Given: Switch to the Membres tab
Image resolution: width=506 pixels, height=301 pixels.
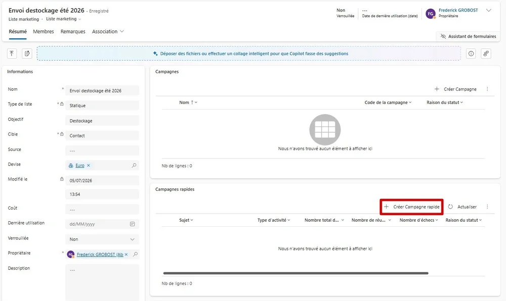Looking at the screenshot, I should coord(43,31).
